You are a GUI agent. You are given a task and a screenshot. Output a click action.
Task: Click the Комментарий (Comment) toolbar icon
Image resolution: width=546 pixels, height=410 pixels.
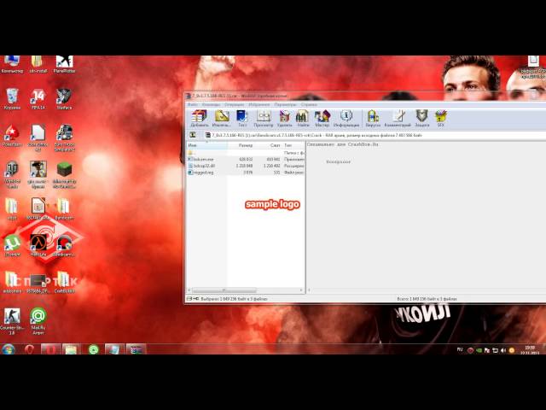(398, 118)
